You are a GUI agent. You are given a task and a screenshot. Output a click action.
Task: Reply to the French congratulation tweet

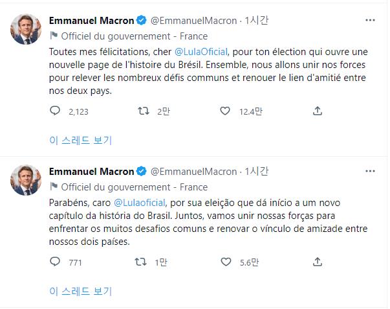(55, 111)
